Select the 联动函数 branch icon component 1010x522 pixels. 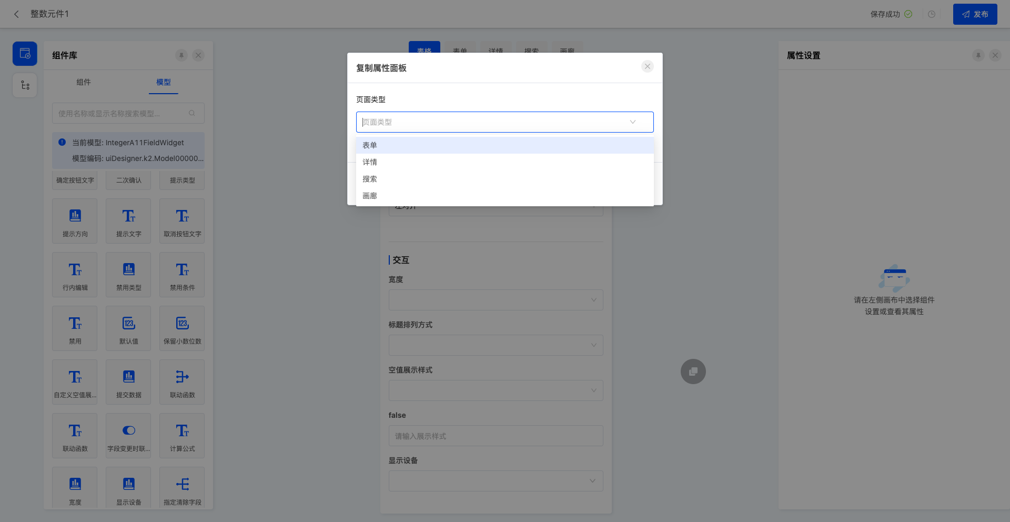pyautogui.click(x=182, y=382)
